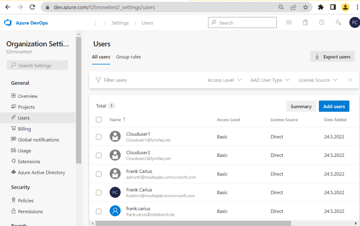Screen dimensions: 360x226
Task: Go back with the browser back arrow
Action: [x=8, y=7]
